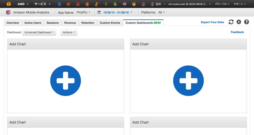The image size is (254, 135).
Task: Switch to the Sessions tab
Action: [53, 23]
